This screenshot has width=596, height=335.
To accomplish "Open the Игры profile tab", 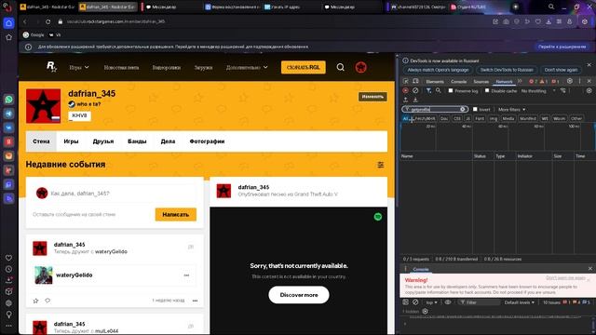I will tap(71, 141).
